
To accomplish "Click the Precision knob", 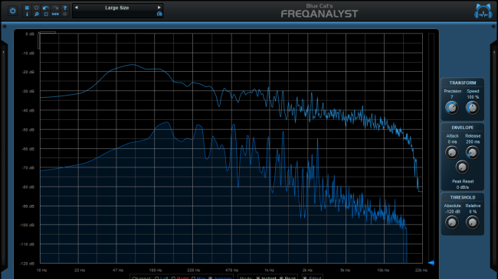I will [452, 108].
